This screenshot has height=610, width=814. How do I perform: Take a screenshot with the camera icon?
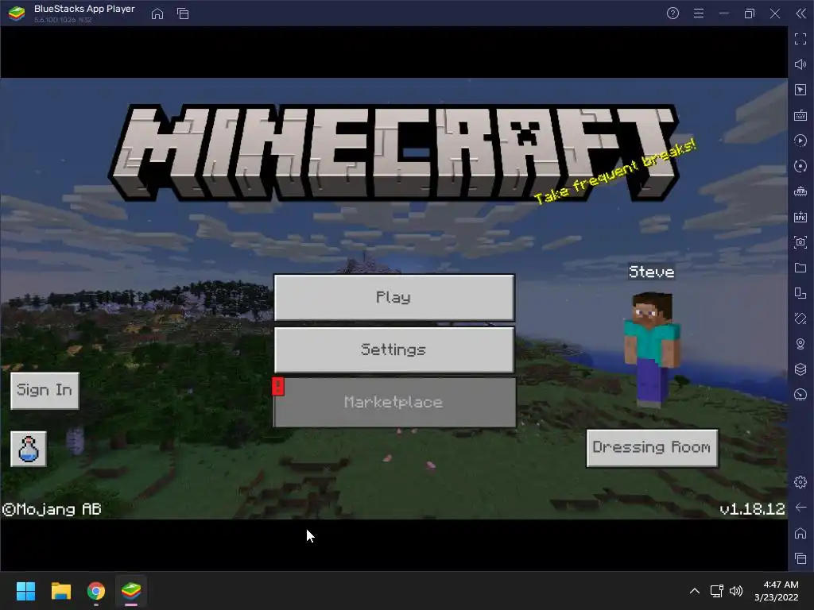click(x=800, y=242)
